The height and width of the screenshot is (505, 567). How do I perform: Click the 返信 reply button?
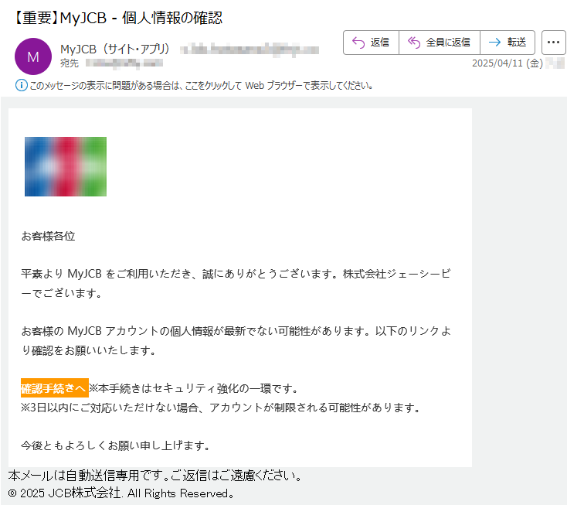point(371,43)
